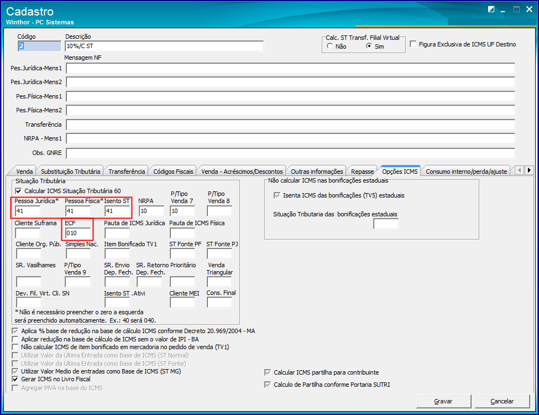Click the SR. Envio Dep. Fech. field
Screen dimensions: 539x415
(x=117, y=282)
